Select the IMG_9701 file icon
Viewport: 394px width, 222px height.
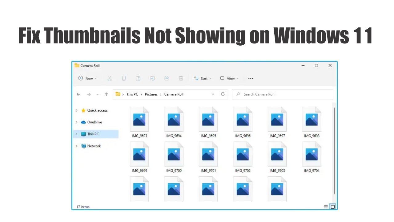[208, 154]
